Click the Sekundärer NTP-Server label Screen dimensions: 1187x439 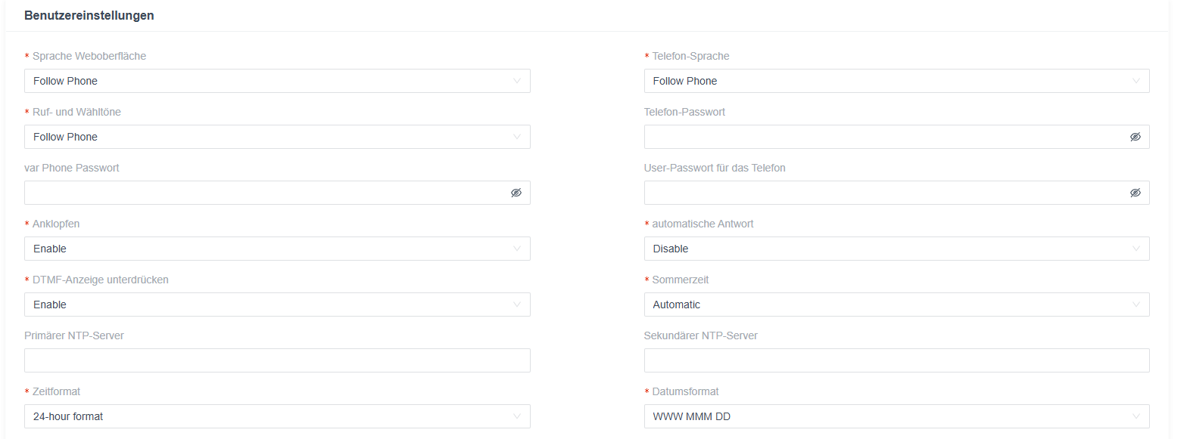click(701, 335)
